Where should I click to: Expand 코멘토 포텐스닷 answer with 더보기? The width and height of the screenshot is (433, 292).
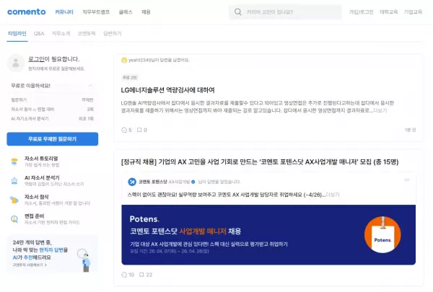click(333, 195)
